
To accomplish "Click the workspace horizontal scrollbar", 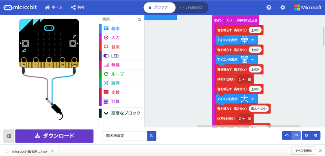I will coord(248,126).
